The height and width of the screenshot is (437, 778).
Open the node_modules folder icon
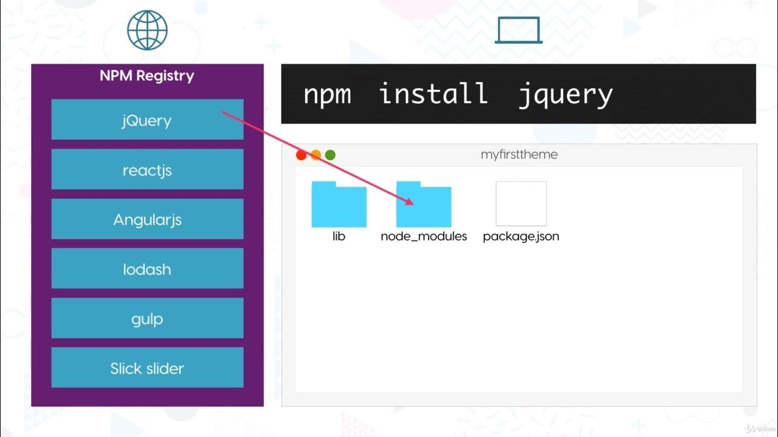424,204
